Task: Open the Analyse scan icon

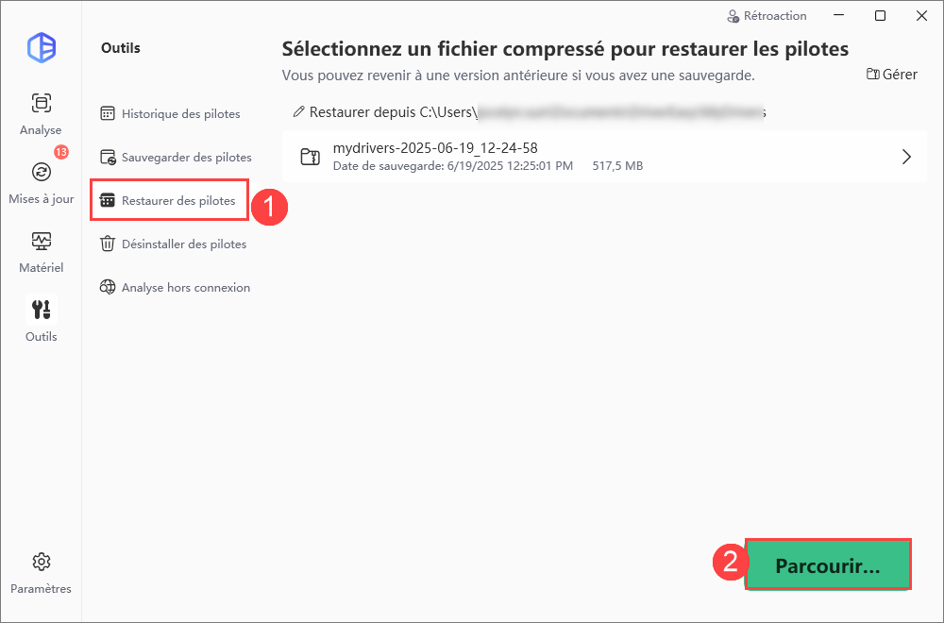Action: [x=41, y=104]
